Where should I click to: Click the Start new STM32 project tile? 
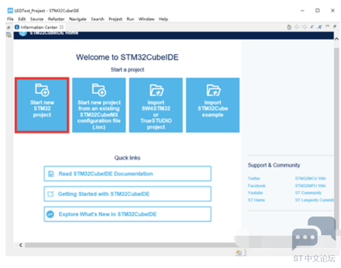click(42, 105)
